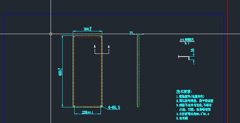Select technical requirement line 2 text

pos(195,101)
